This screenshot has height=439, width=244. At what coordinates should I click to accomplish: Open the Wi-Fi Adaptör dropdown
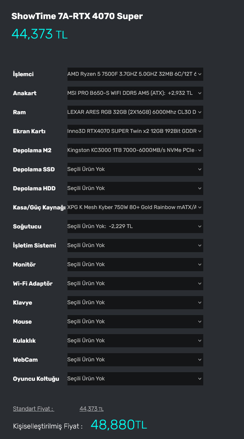(135, 284)
